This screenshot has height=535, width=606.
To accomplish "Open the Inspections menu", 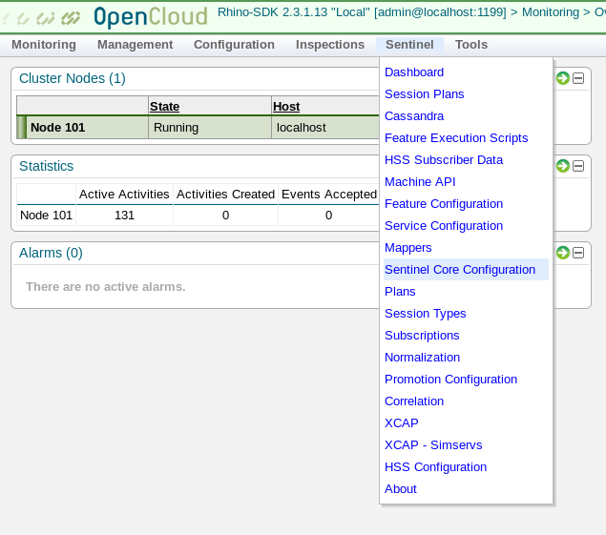I will (x=330, y=45).
